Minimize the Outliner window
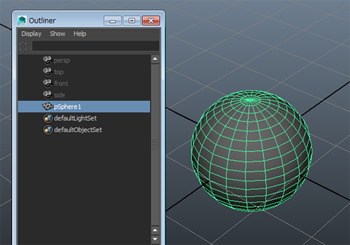 click(113, 21)
